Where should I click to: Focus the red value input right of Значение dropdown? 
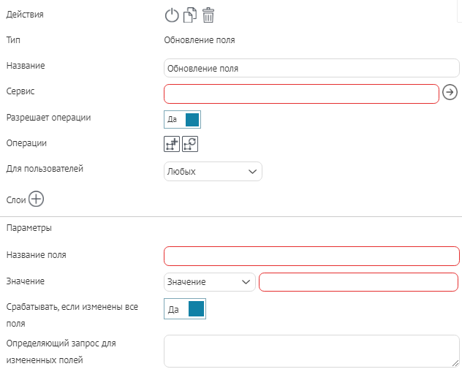coord(358,282)
